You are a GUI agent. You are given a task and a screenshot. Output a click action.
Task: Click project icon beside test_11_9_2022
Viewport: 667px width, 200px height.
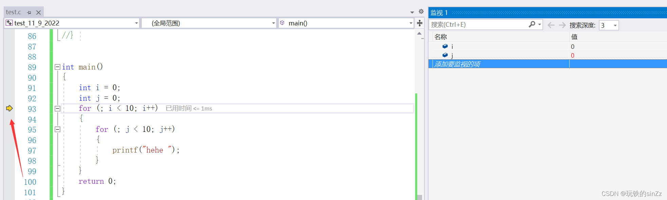[x=9, y=23]
